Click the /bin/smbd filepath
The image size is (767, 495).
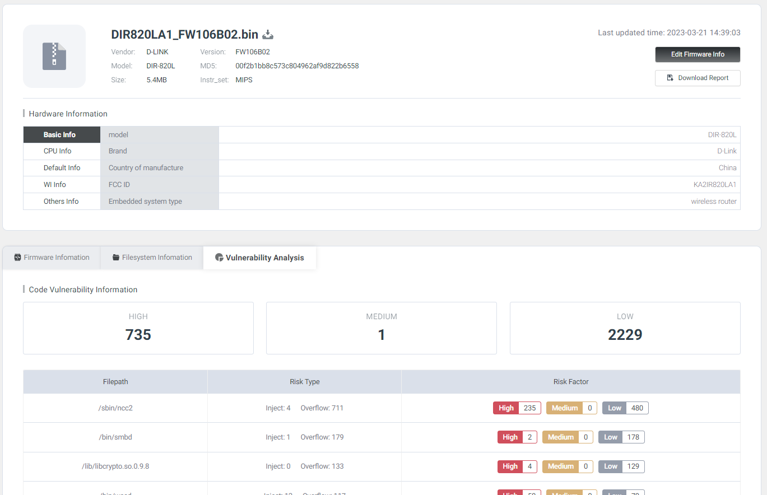pos(115,437)
